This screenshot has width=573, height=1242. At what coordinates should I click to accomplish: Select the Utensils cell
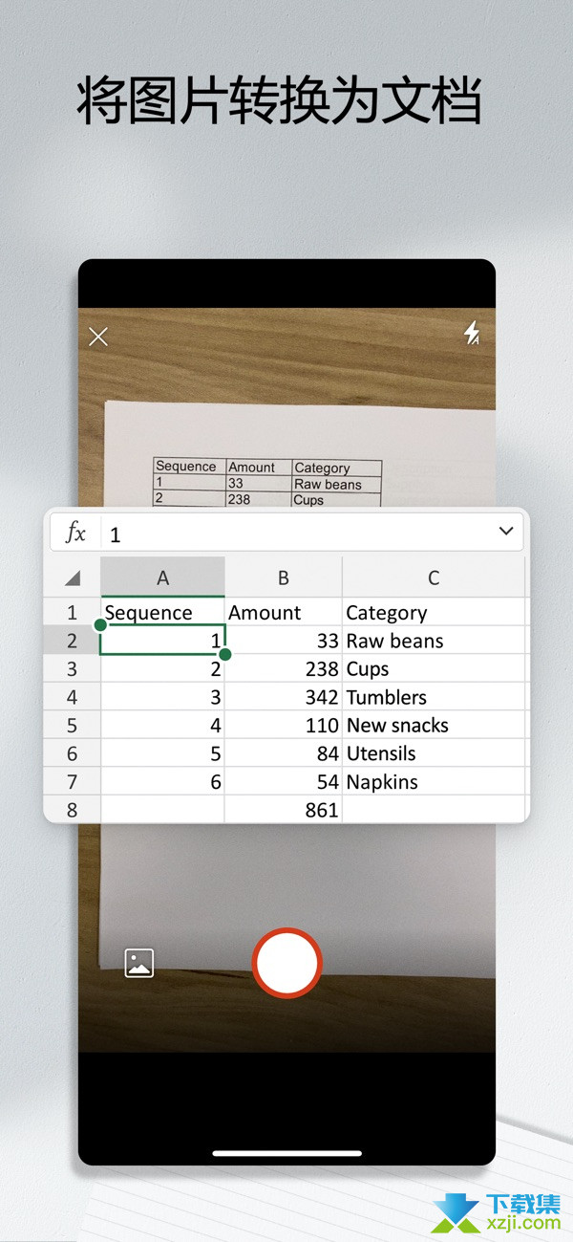tap(434, 753)
